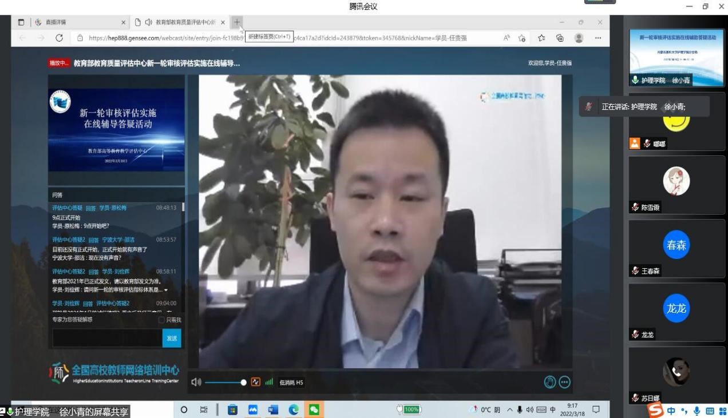Check the 只看我 checkbox
This screenshot has height=418, width=728.
(161, 320)
